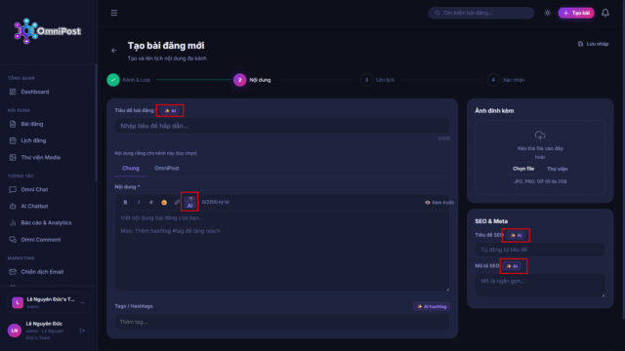
Task: Click the AI content generator toolbar button
Action: [189, 202]
